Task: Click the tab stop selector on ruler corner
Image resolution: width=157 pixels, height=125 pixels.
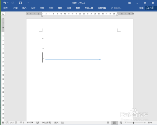Action: [3, 14]
